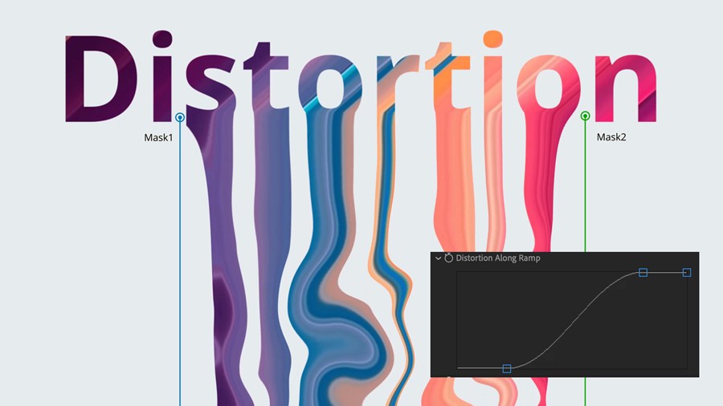
Task: Click the orange dot above the second letter i
Action: (492, 40)
